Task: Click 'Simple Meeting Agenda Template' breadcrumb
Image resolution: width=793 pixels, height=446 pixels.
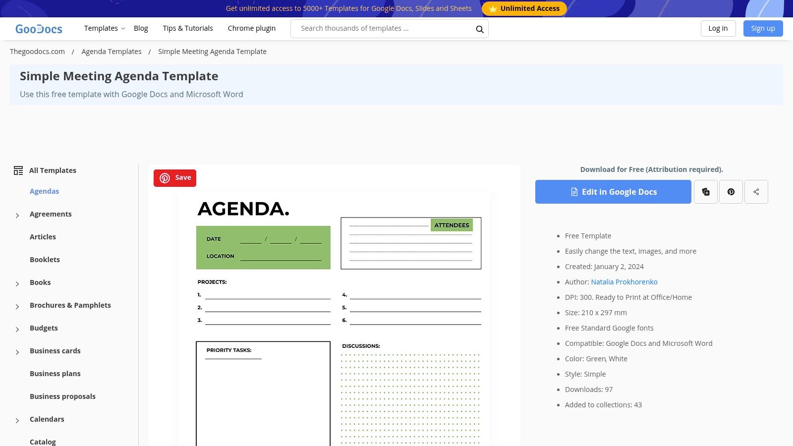Action: click(x=212, y=52)
